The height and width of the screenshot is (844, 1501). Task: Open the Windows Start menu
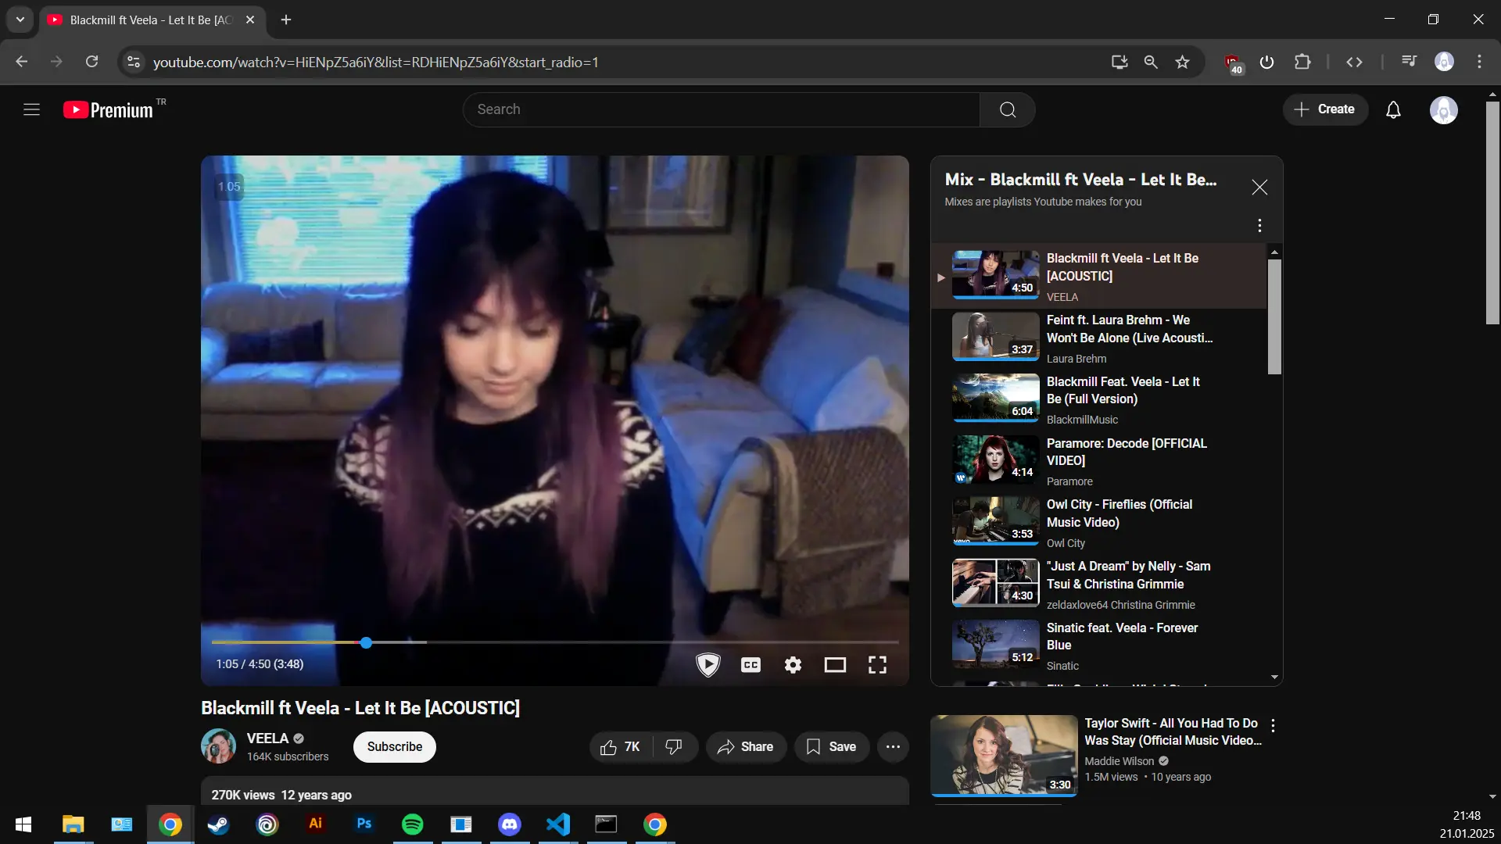[x=23, y=824]
